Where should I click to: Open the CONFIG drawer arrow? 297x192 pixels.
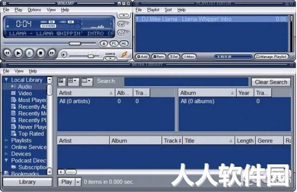[110, 58]
